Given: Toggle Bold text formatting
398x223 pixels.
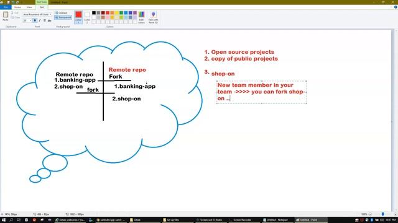Looking at the screenshot, I should pyautogui.click(x=35, y=20).
